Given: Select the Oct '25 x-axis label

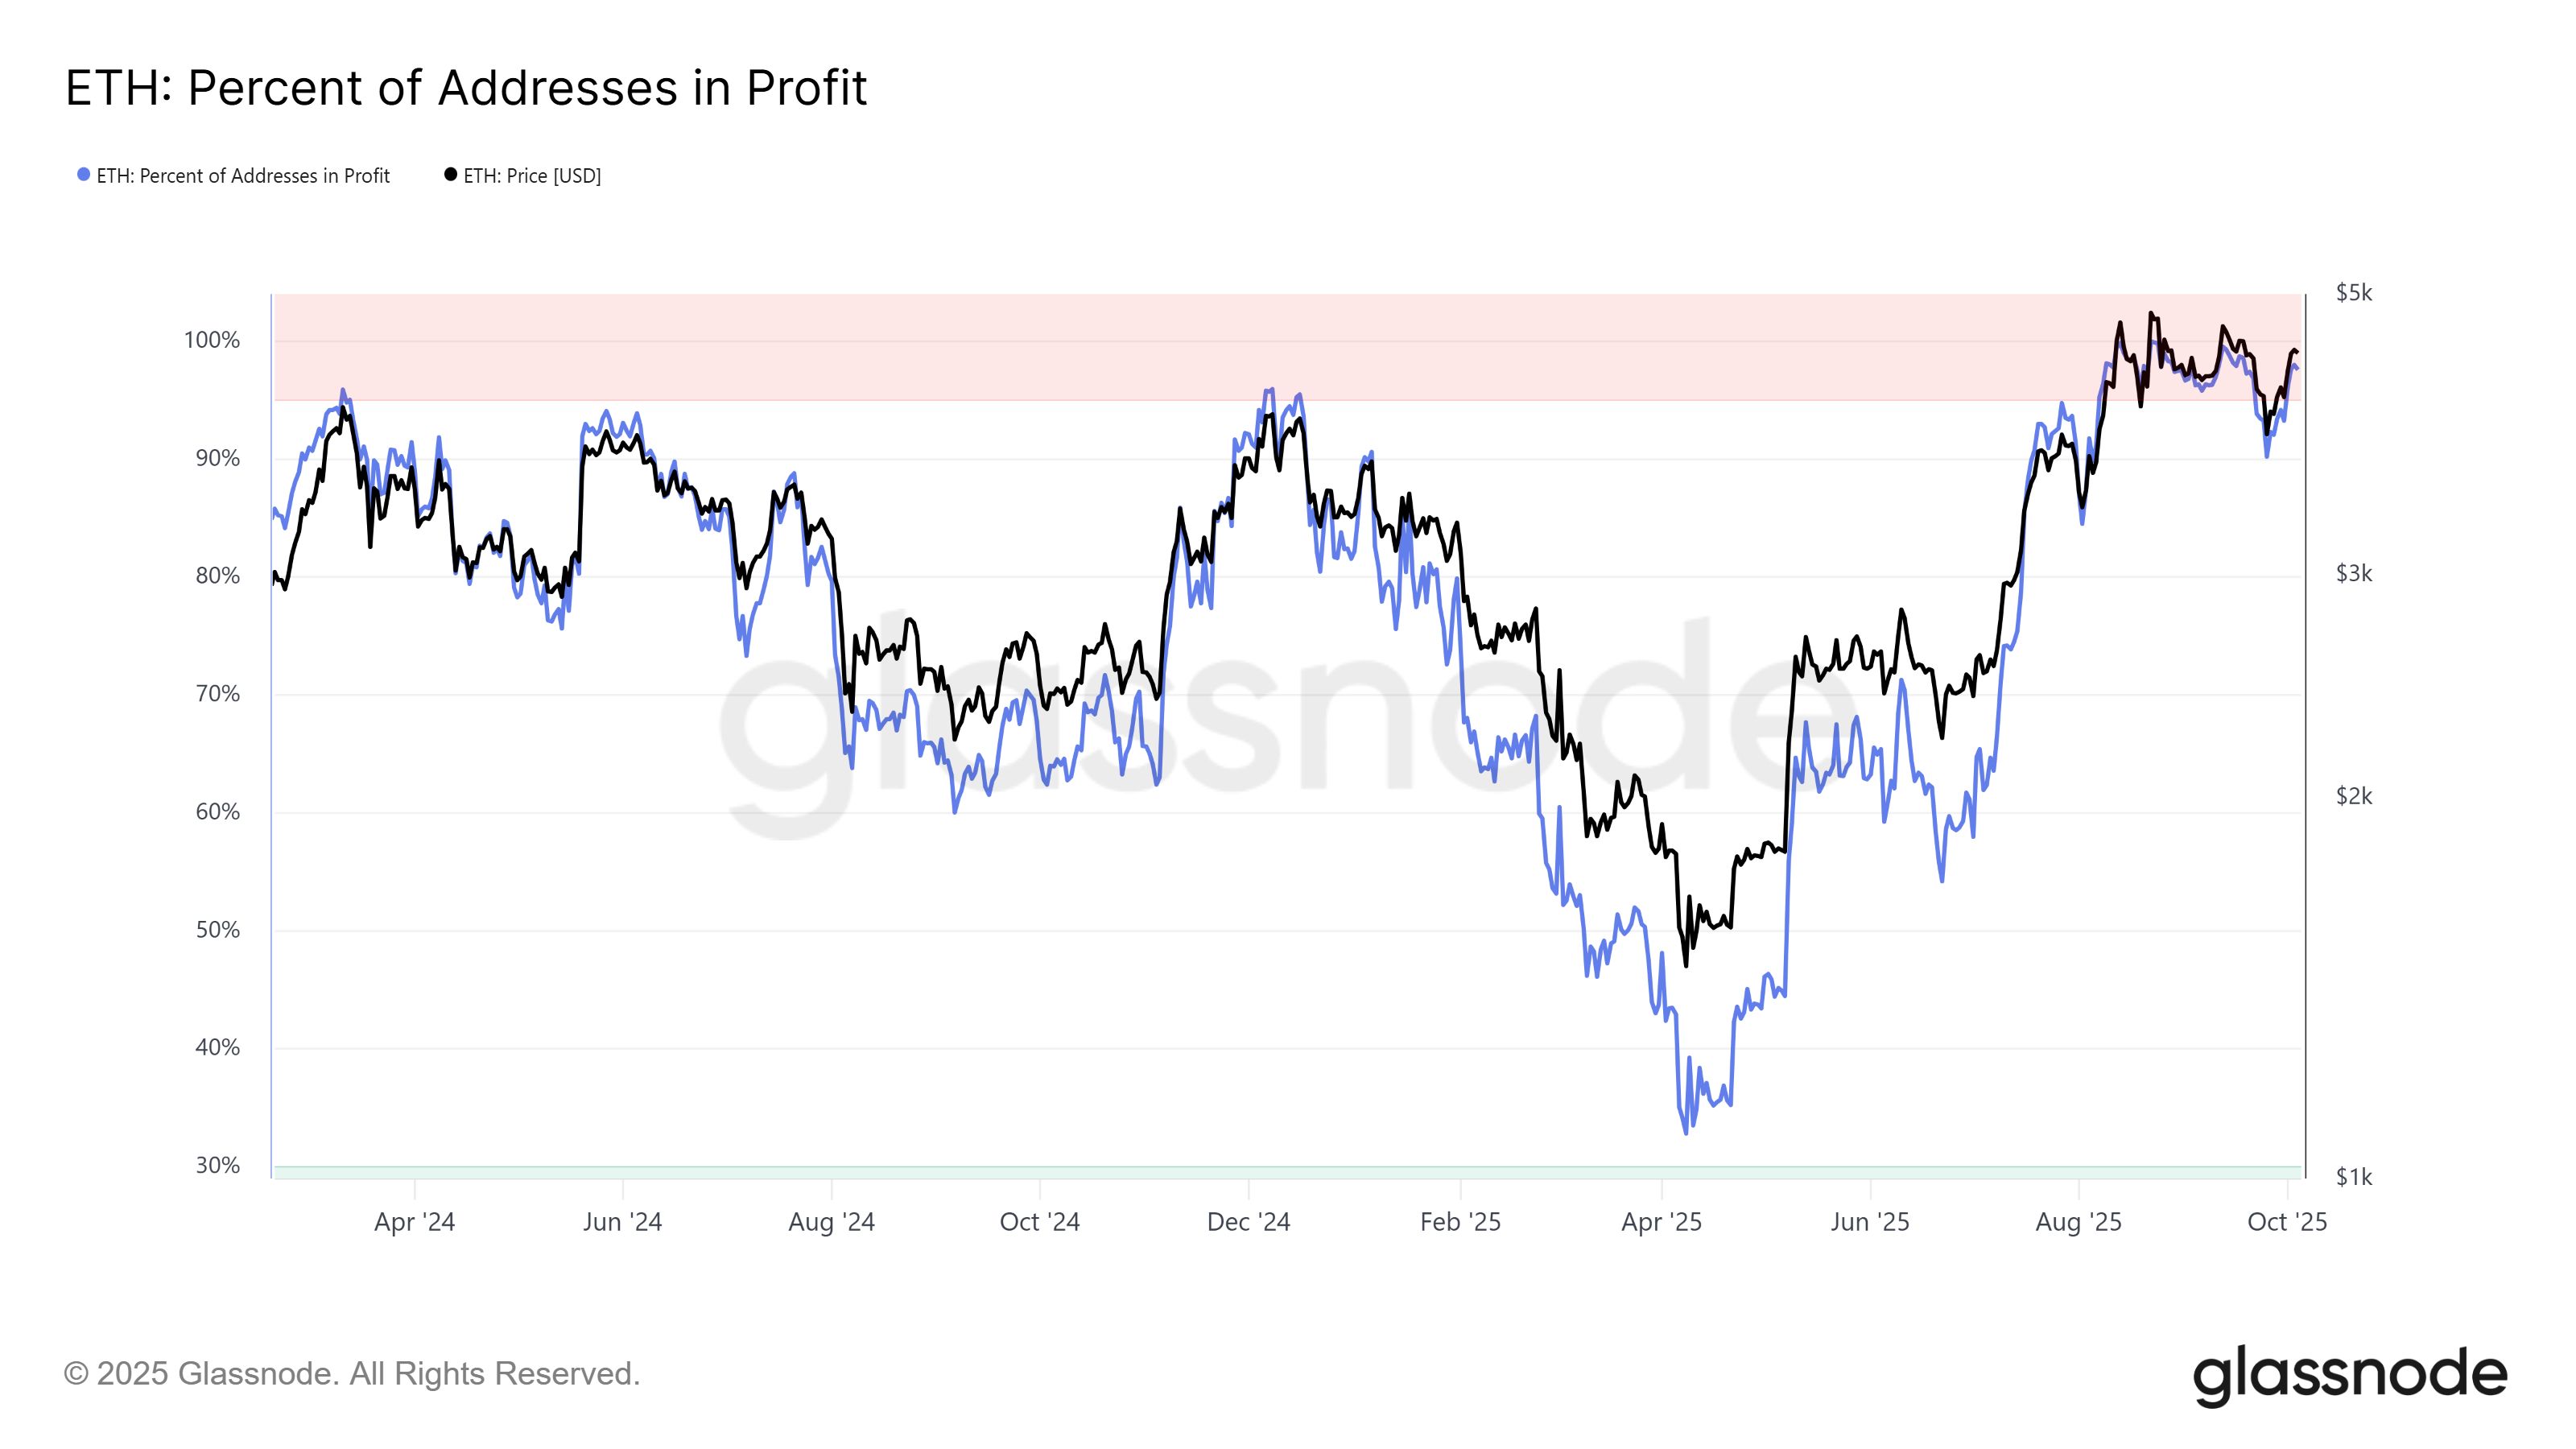Looking at the screenshot, I should (2286, 1222).
